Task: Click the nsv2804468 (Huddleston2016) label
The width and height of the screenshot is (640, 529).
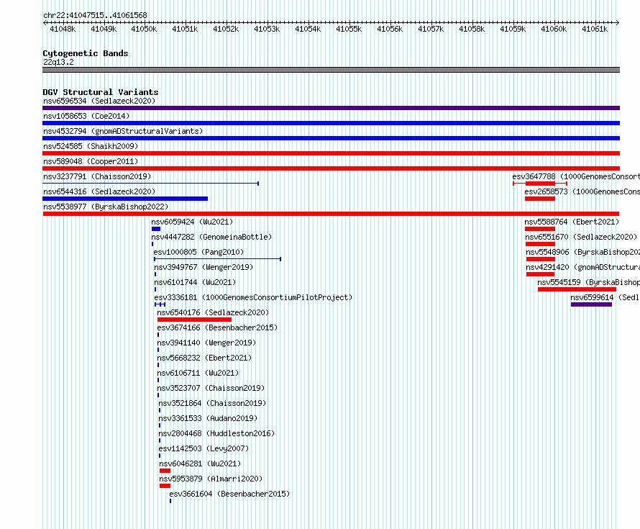Action: click(216, 433)
